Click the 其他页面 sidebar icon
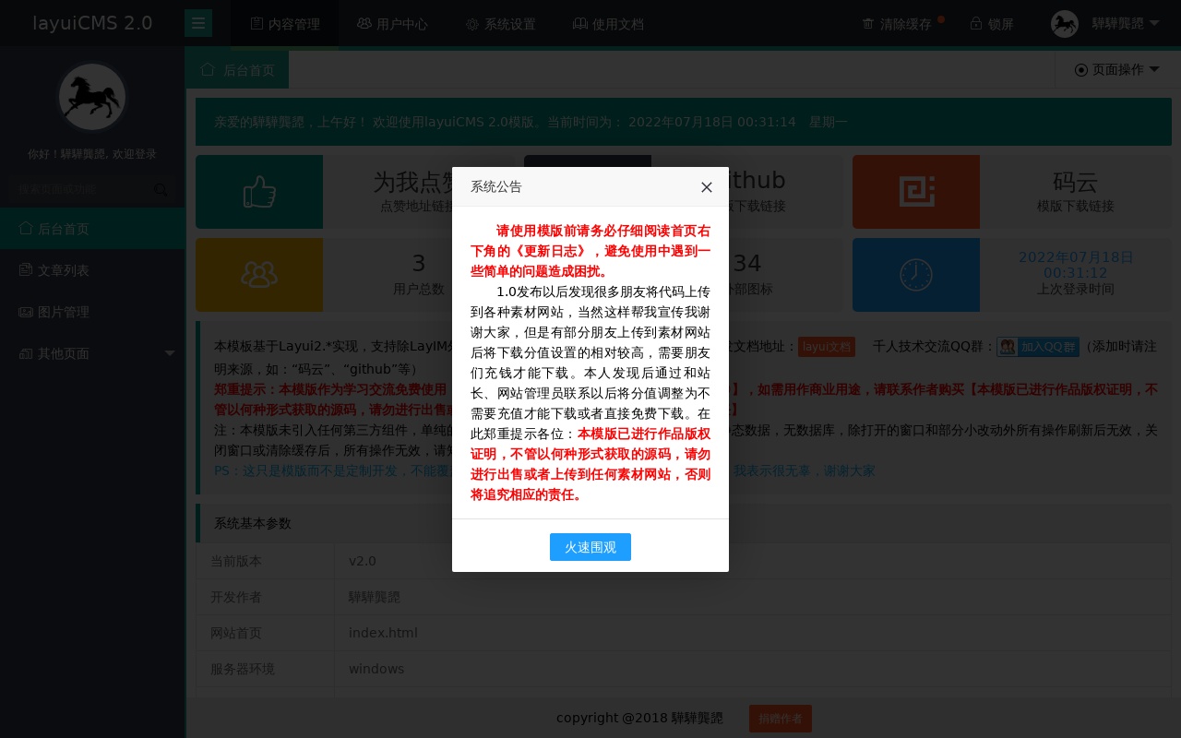This screenshot has width=1181, height=738. click(26, 353)
